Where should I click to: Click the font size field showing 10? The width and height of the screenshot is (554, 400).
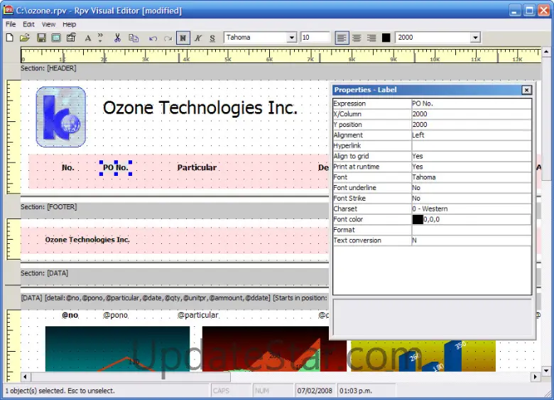[x=315, y=38]
